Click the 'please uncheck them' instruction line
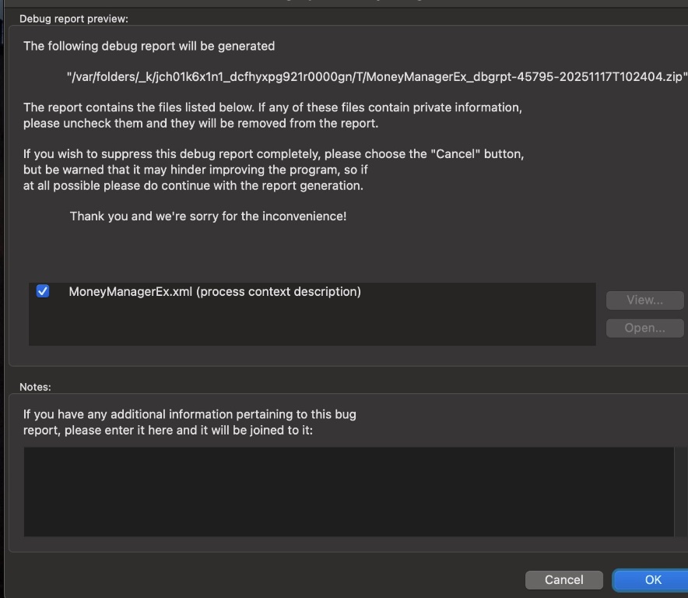 200,123
